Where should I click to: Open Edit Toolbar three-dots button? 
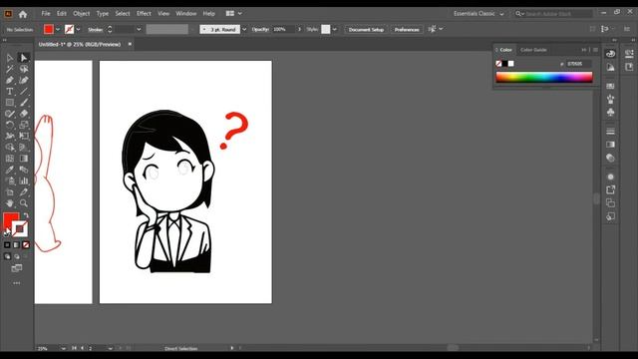point(17,283)
